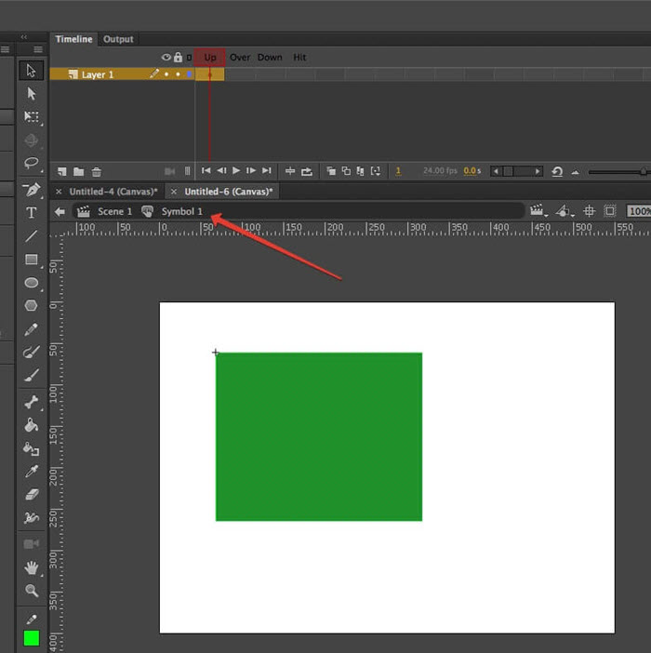Viewport: 651px width, 653px height.
Task: Select the Lasso tool
Action: (x=31, y=164)
